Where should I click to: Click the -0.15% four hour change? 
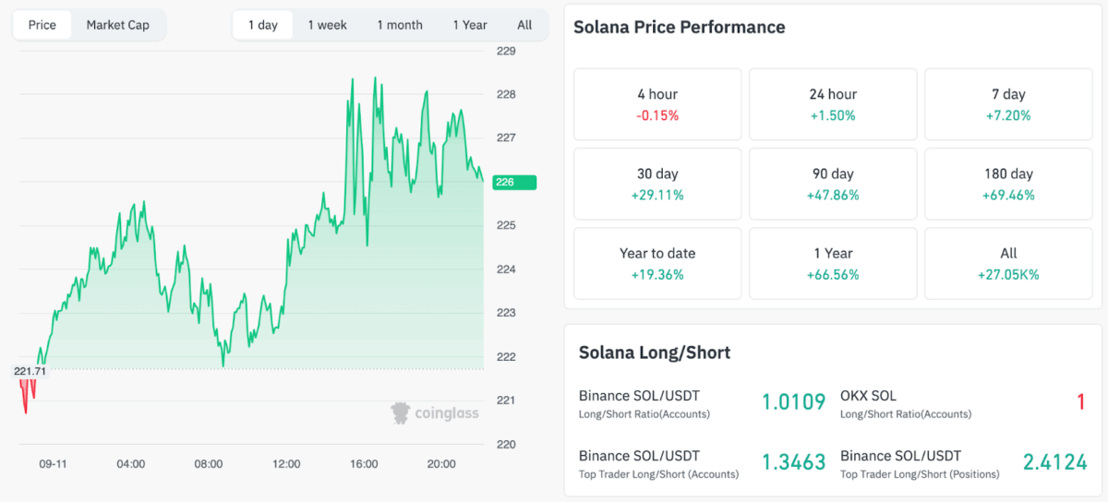tap(657, 115)
